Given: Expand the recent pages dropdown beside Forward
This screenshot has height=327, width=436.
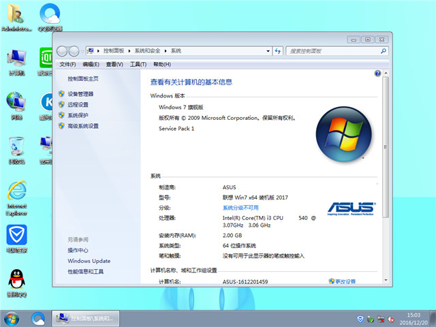Looking at the screenshot, I should (x=82, y=52).
